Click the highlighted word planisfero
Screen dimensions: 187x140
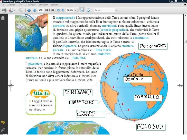point(35,64)
